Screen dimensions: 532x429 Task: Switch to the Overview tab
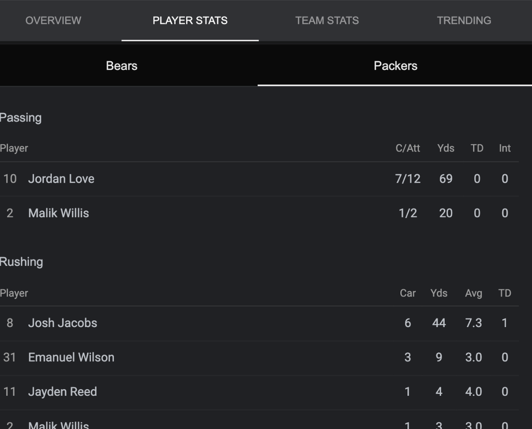point(53,21)
